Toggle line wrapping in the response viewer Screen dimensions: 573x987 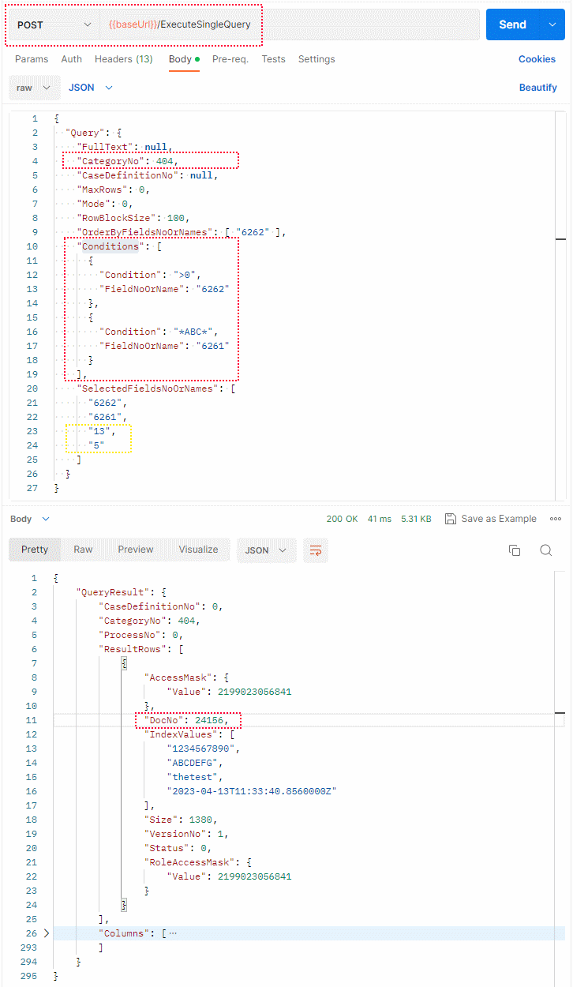coord(316,550)
